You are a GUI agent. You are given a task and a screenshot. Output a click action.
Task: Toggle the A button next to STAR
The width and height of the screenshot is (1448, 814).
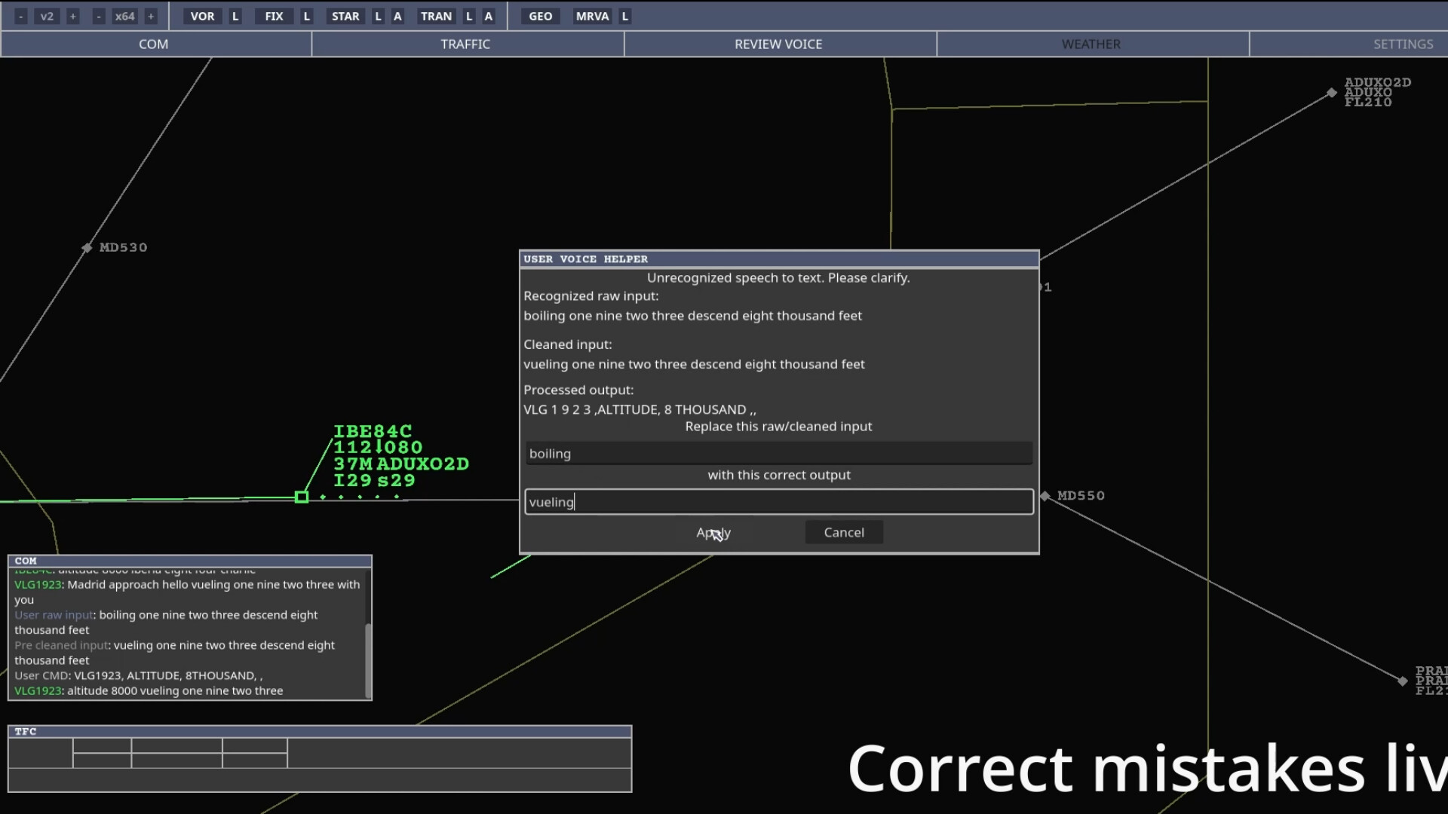(x=397, y=16)
